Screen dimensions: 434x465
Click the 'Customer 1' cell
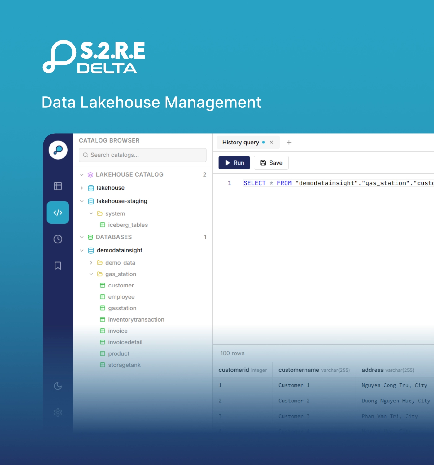tap(294, 385)
